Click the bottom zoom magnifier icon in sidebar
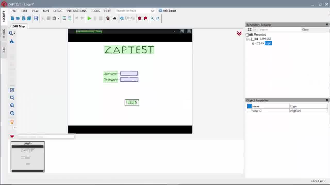Image resolution: width=330 pixels, height=185 pixels. [12, 113]
